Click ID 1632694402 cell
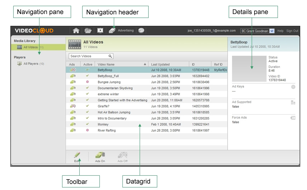307x190 pixels. click(201, 76)
